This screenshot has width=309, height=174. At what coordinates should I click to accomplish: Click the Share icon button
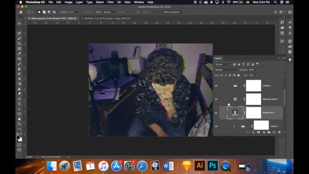[x=290, y=12]
